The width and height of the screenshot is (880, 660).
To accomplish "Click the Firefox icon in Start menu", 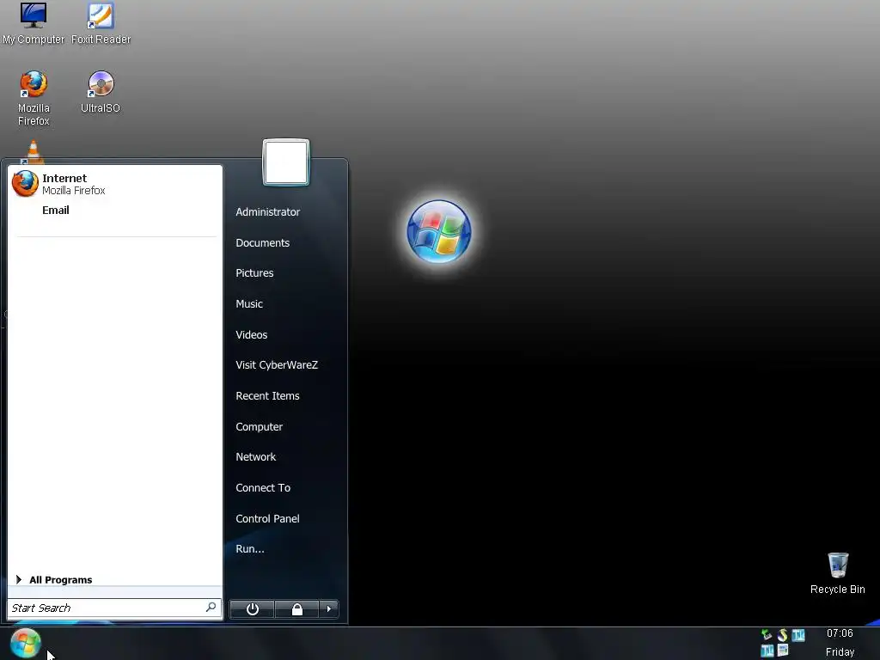I will pyautogui.click(x=25, y=184).
